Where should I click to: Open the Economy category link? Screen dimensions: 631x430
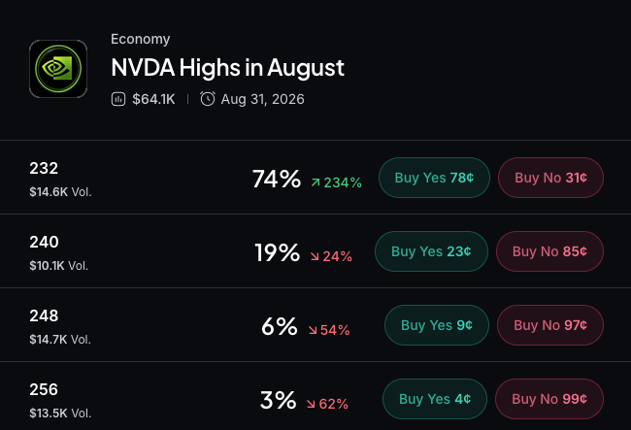tap(141, 39)
